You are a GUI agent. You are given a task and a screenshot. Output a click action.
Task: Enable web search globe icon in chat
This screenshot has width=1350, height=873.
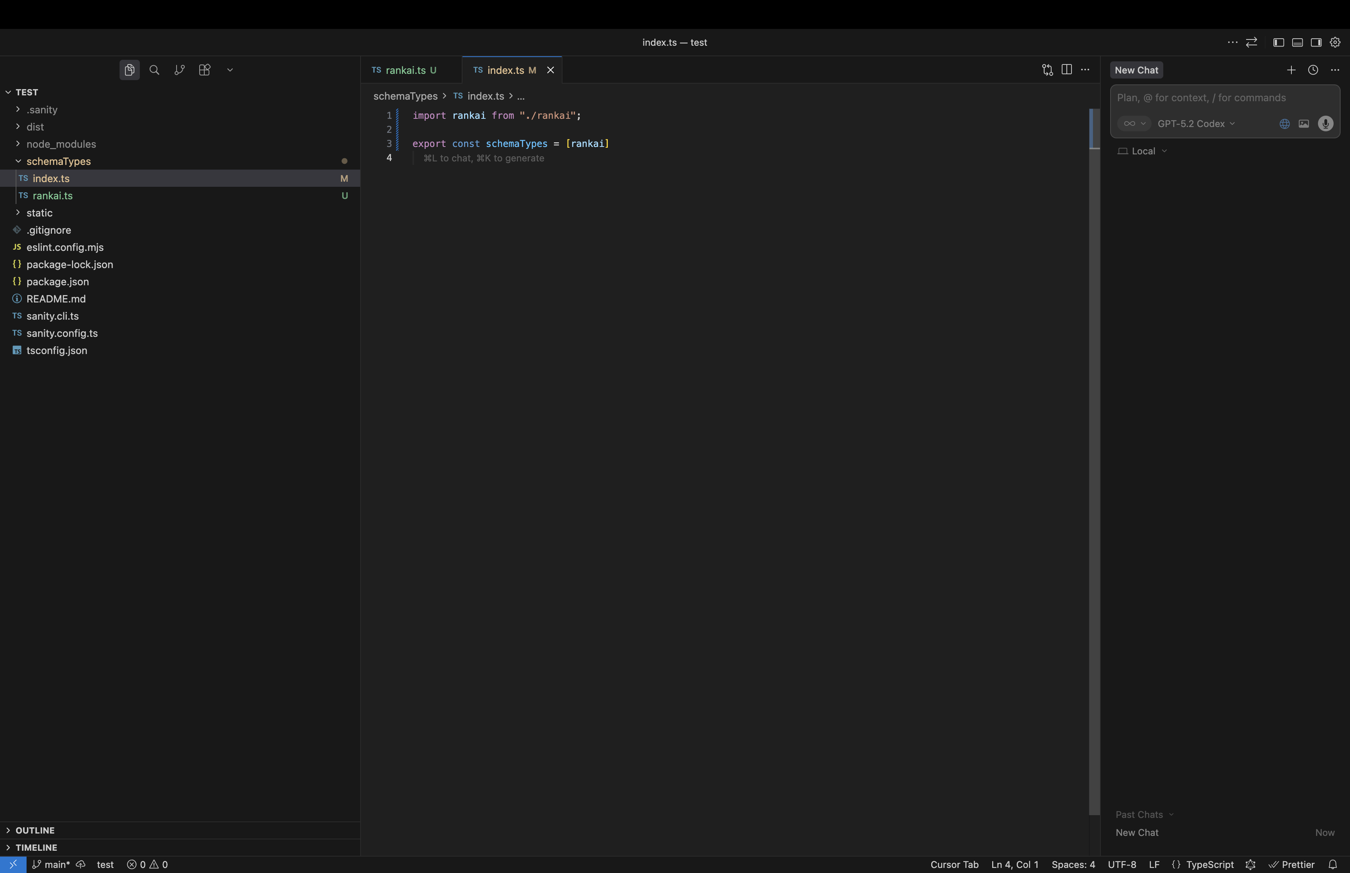coord(1284,123)
